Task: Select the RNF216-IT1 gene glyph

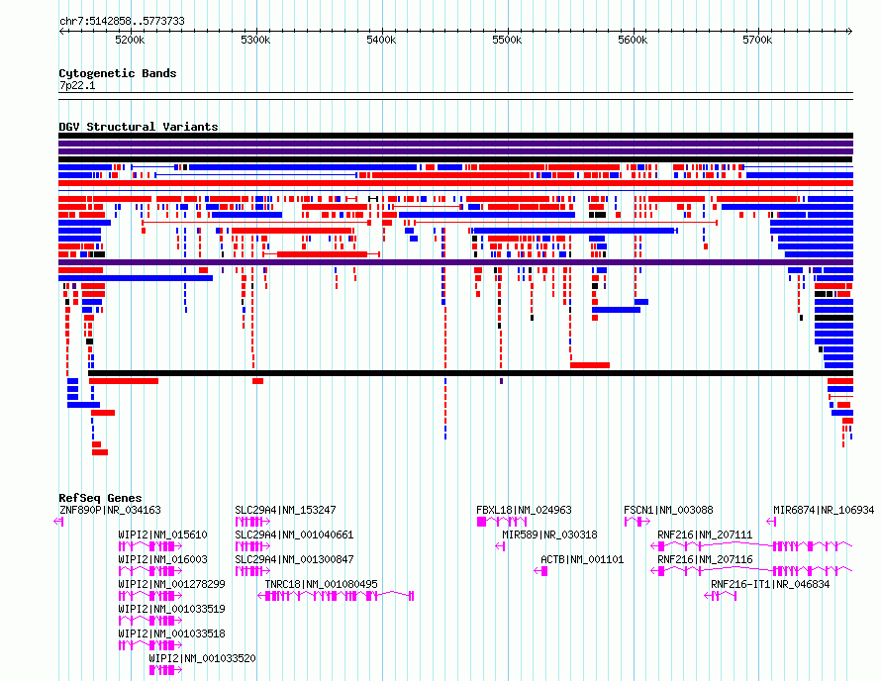Action: [721, 596]
